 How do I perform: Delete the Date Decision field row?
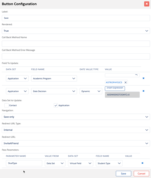144,91
